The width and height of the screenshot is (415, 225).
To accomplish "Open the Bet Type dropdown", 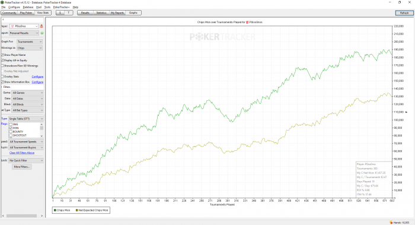I will (27, 110).
